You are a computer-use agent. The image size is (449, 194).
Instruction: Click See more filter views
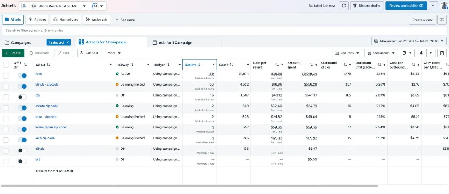(x=125, y=20)
